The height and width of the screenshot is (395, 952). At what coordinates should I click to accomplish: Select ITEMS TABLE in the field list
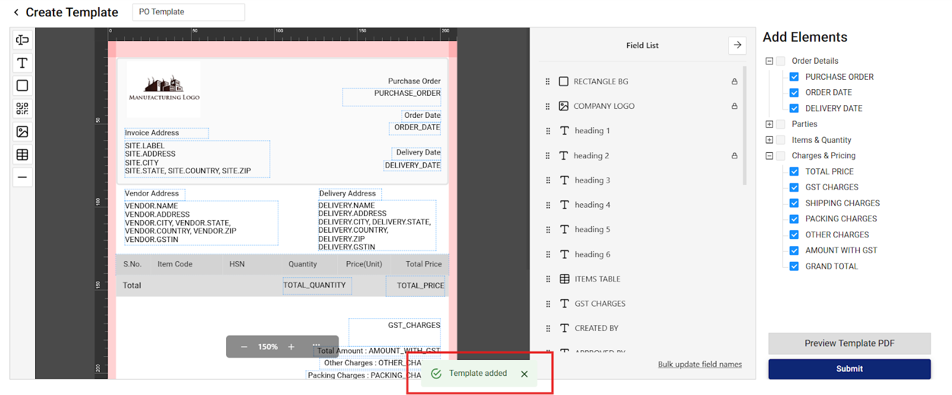(597, 279)
